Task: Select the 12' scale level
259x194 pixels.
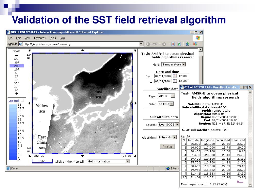Action: pyautogui.click(x=16, y=87)
